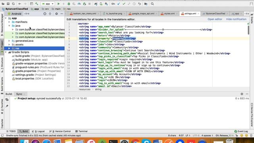Toggle the Resource Manager side panel
Screen dimensions: 254x143
[x=2, y=25]
